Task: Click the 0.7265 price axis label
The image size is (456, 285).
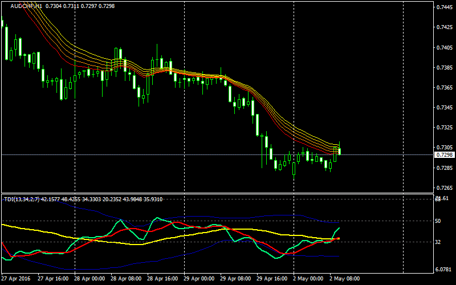Action: coord(444,188)
